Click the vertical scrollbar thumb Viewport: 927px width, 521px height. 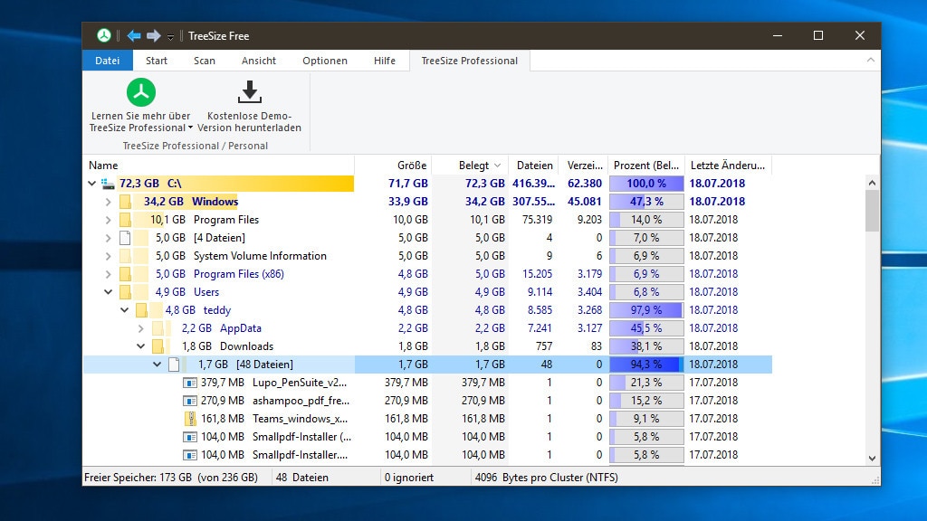tap(872, 211)
